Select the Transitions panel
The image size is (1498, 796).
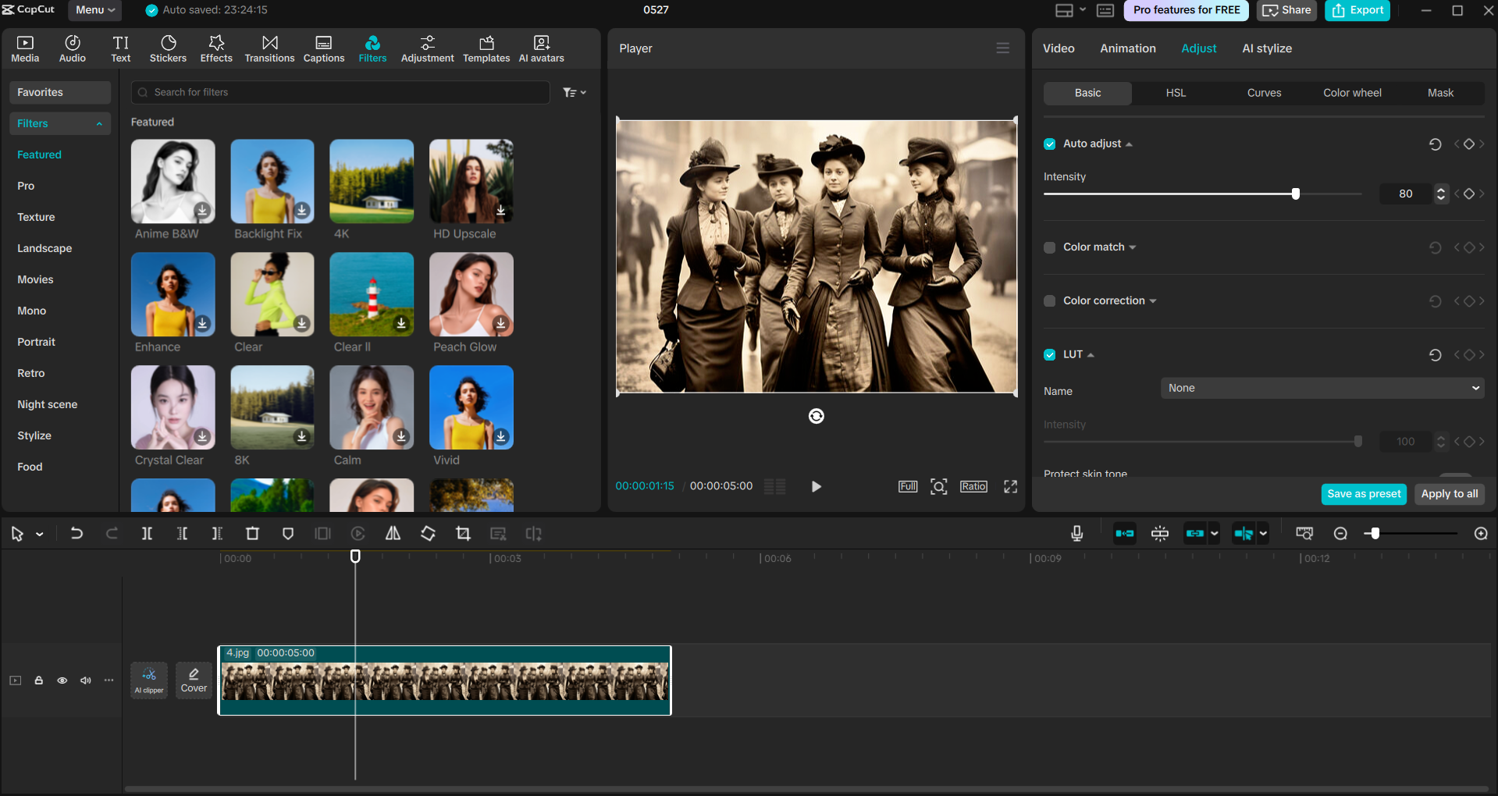[x=269, y=48]
